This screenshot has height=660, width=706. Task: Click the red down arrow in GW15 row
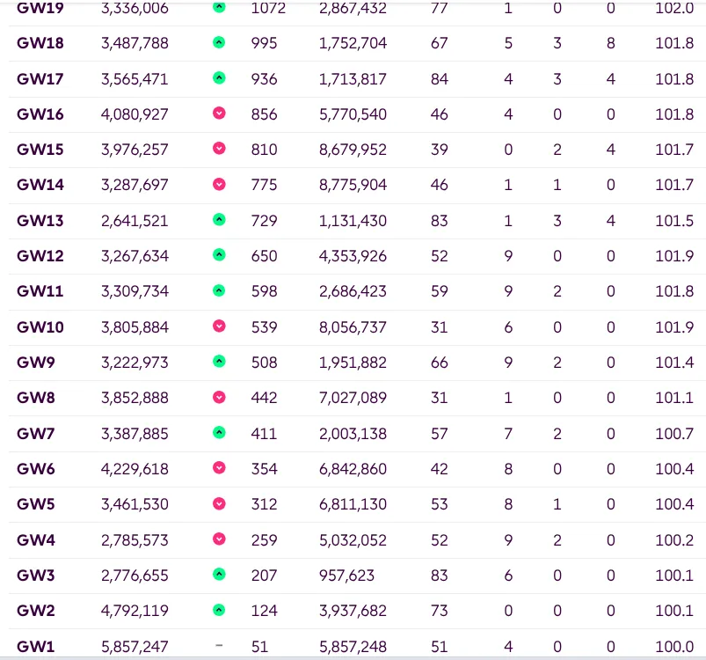tap(219, 149)
